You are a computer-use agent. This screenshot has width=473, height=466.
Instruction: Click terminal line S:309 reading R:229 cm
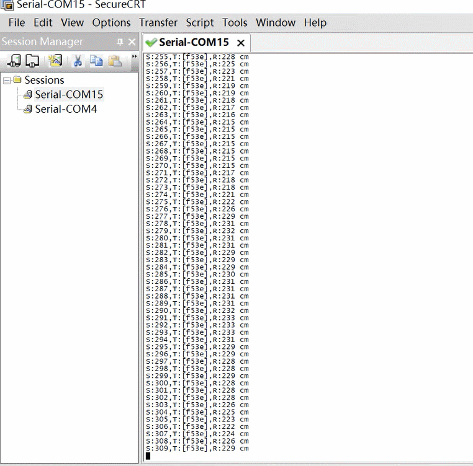pos(197,448)
